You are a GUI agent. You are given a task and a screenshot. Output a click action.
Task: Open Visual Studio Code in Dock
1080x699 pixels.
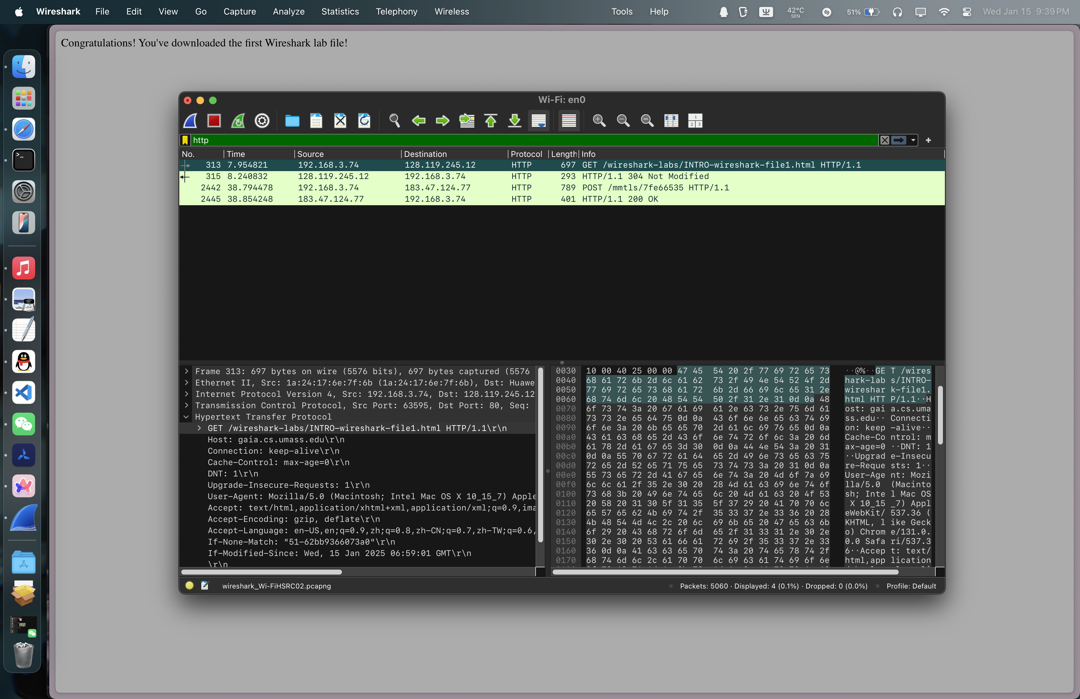[24, 393]
